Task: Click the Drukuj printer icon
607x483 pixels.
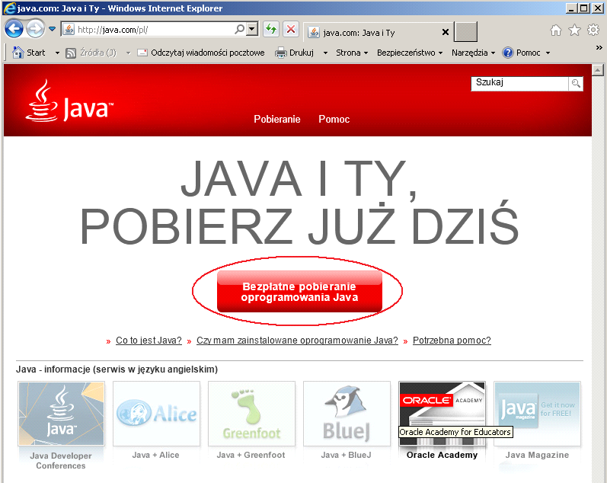Action: coord(281,53)
